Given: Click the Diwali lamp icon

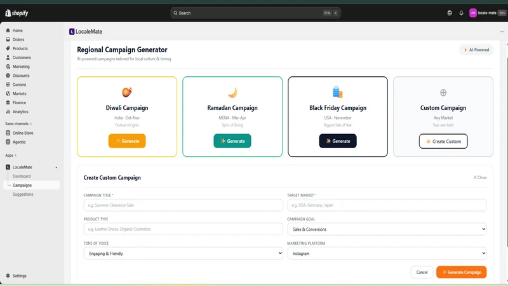Looking at the screenshot, I should 126,92.
